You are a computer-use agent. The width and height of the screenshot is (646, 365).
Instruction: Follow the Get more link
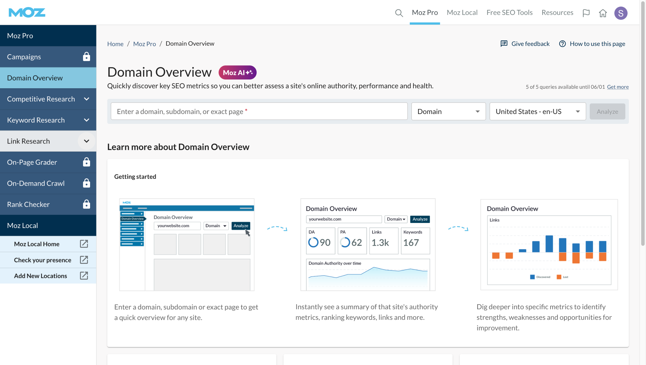(x=618, y=87)
